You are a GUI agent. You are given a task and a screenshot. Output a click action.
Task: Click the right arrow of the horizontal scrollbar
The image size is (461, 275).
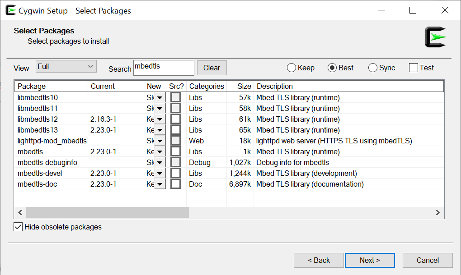[437, 212]
